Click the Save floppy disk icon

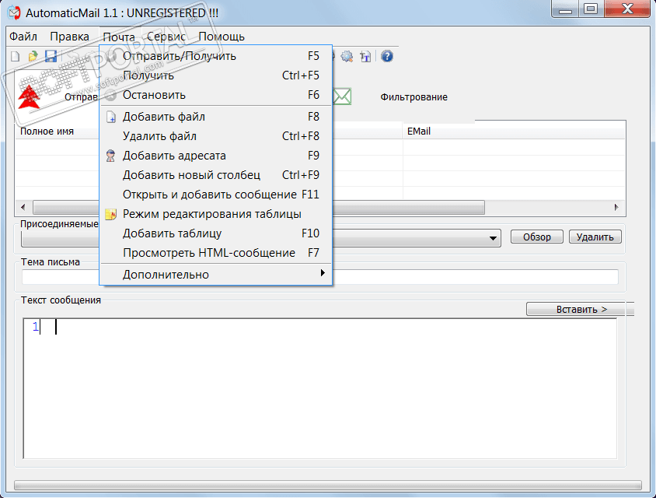click(x=51, y=56)
